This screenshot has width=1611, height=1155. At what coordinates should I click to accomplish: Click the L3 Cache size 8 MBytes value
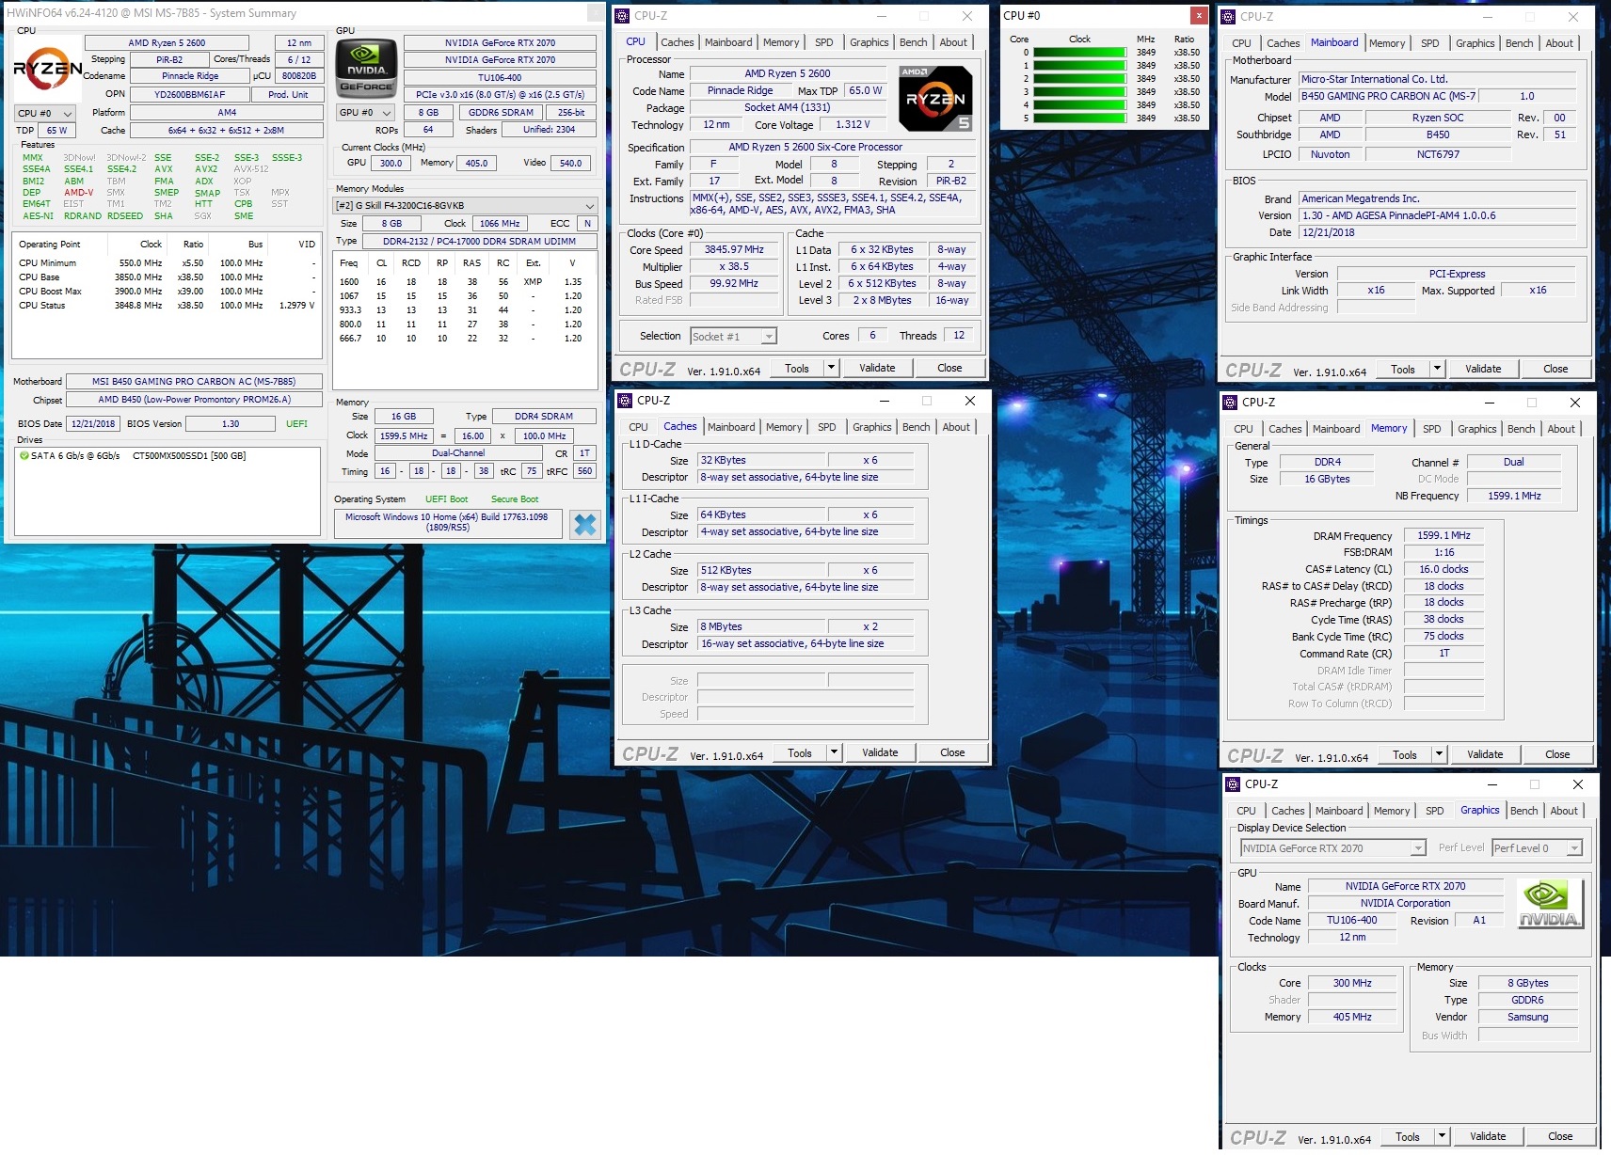tap(761, 627)
